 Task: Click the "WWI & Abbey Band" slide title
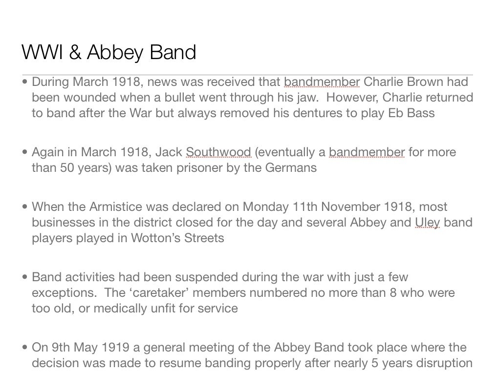tap(108, 52)
